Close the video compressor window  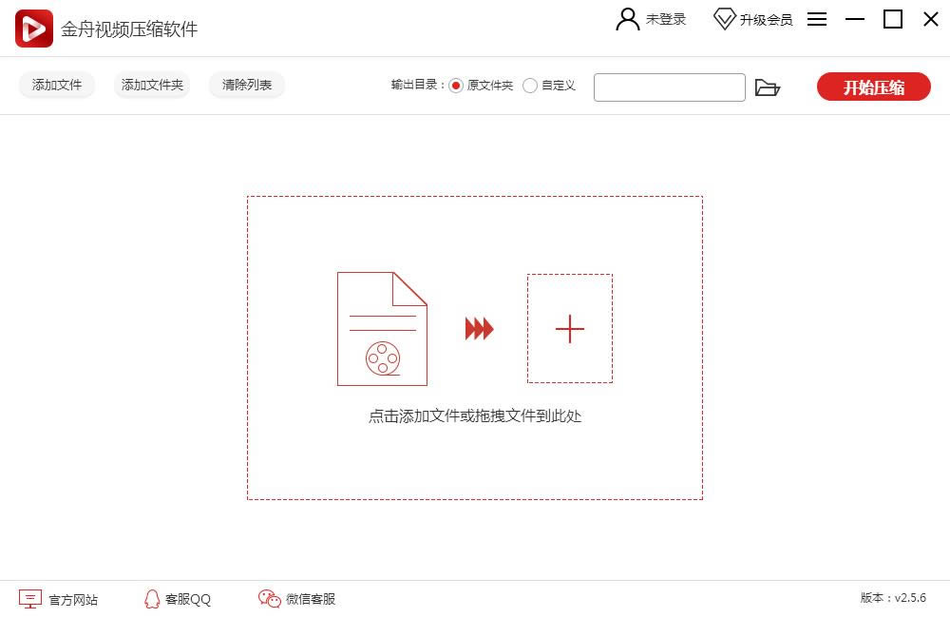pos(931,19)
